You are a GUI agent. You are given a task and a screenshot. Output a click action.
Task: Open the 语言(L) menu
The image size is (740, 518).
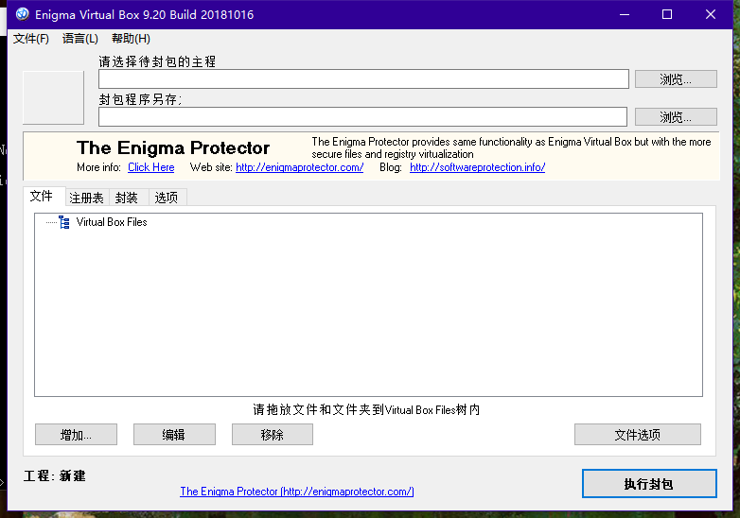click(x=80, y=39)
